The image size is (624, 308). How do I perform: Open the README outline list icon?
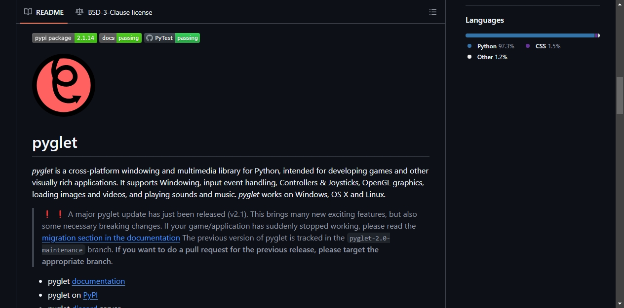(433, 12)
